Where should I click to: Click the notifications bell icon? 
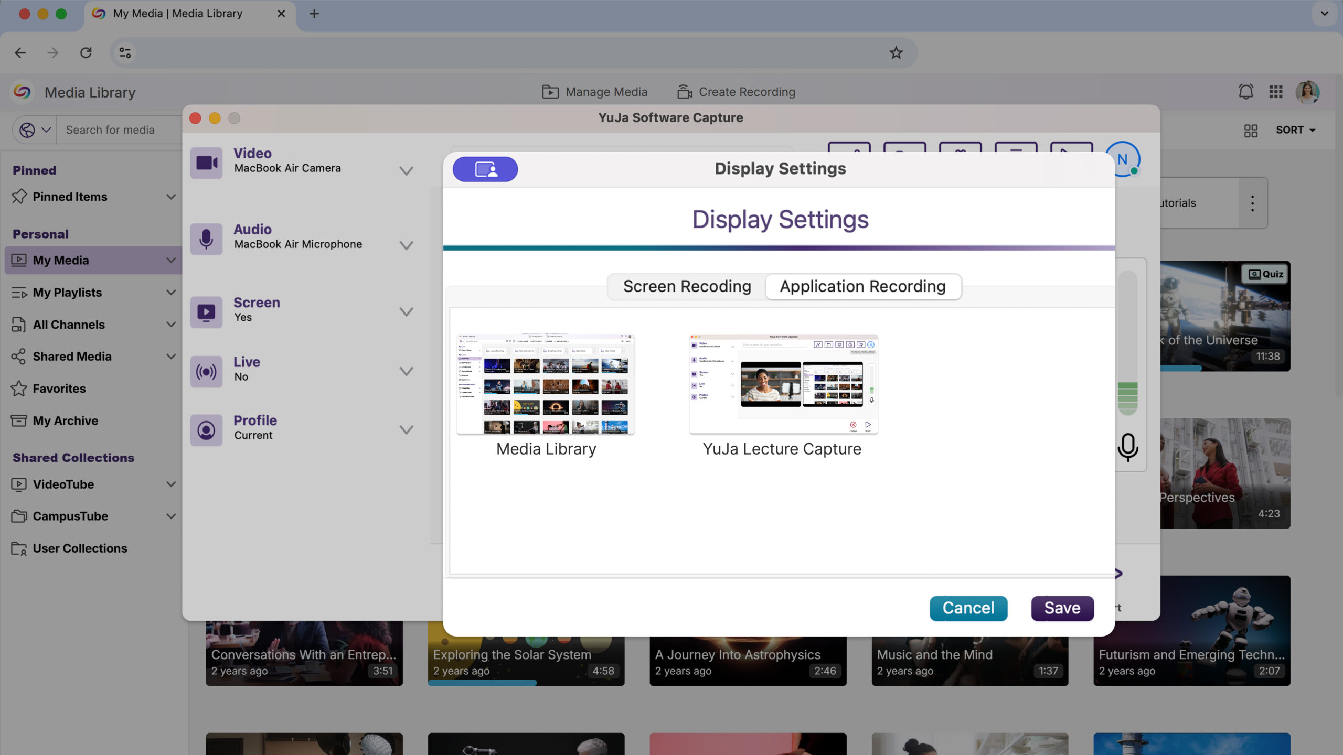[x=1245, y=92]
